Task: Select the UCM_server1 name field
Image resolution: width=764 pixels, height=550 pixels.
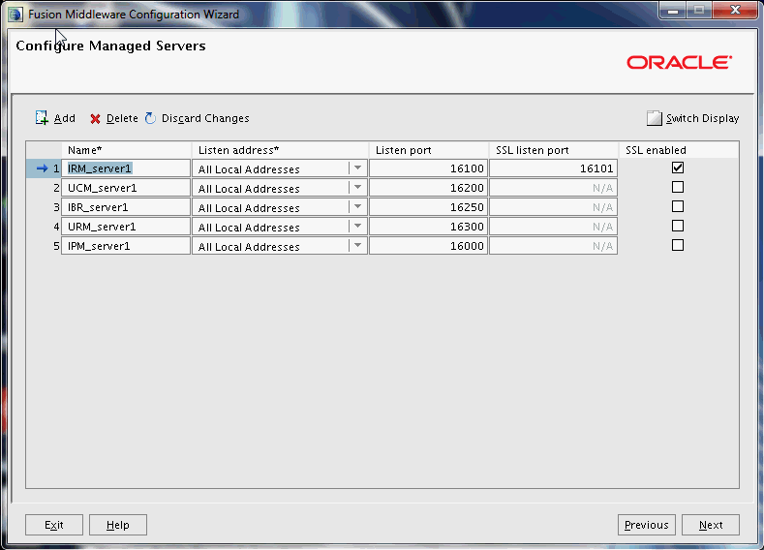Action: (126, 188)
